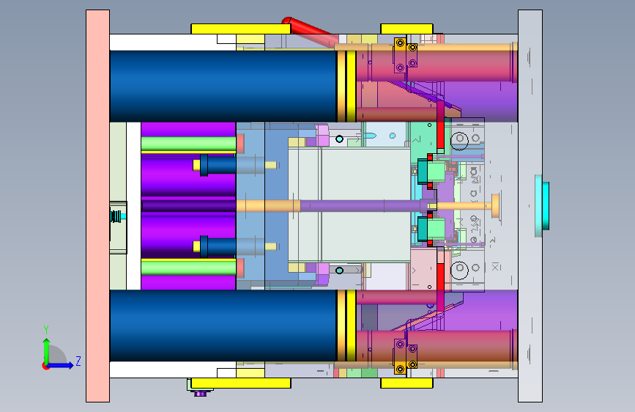Select the small purple bolt under the bottom yellow block
Screen dimensions: 635x412
[x=200, y=393]
